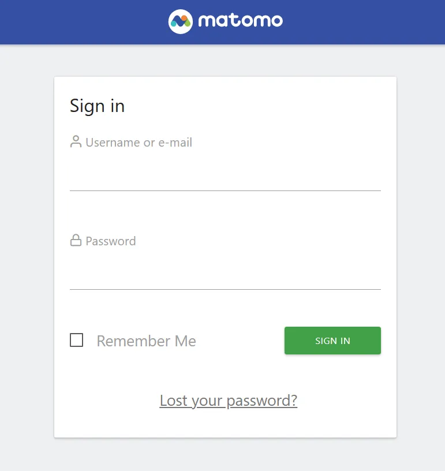Click the underline beneath the username field
This screenshot has height=471, width=445.
(x=225, y=189)
